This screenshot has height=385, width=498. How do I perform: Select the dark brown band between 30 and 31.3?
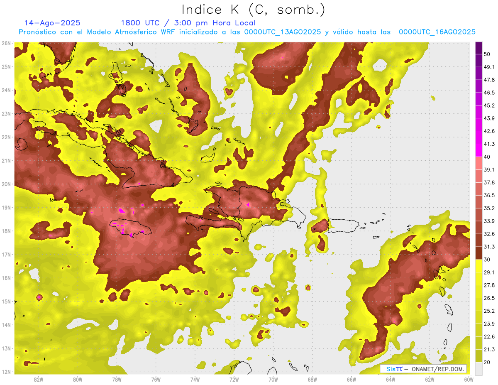478,253
